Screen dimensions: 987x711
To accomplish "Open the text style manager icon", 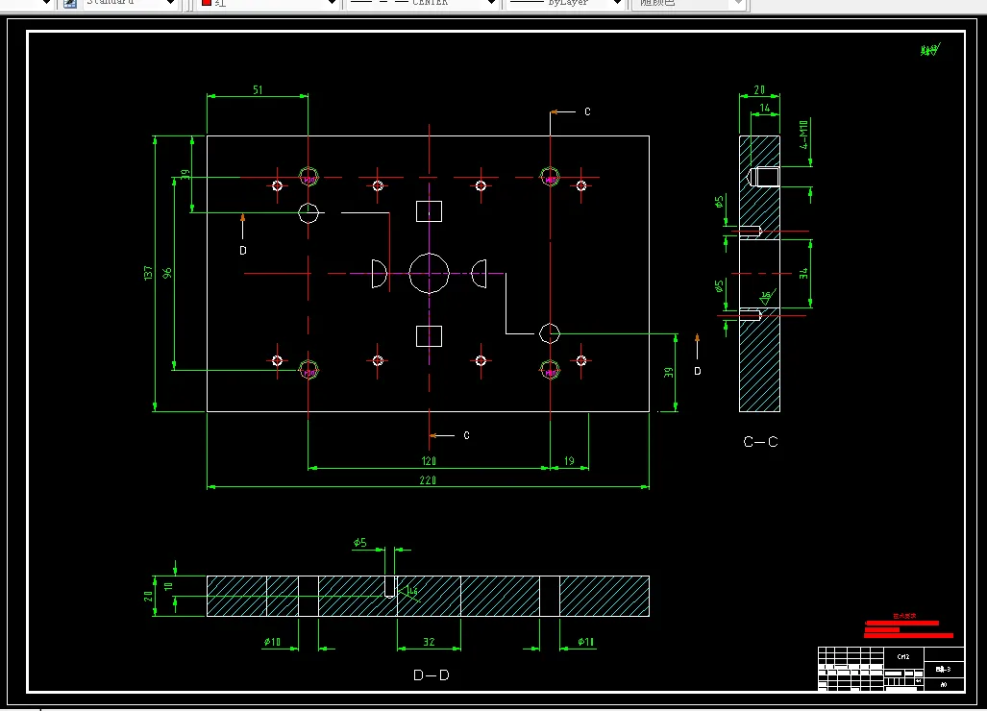I will click(70, 3).
